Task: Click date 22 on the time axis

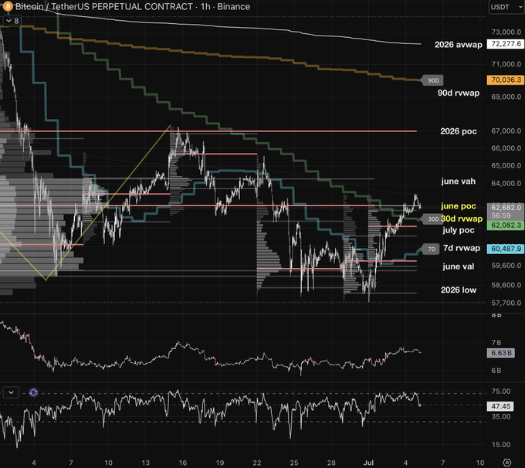Action: 257,463
